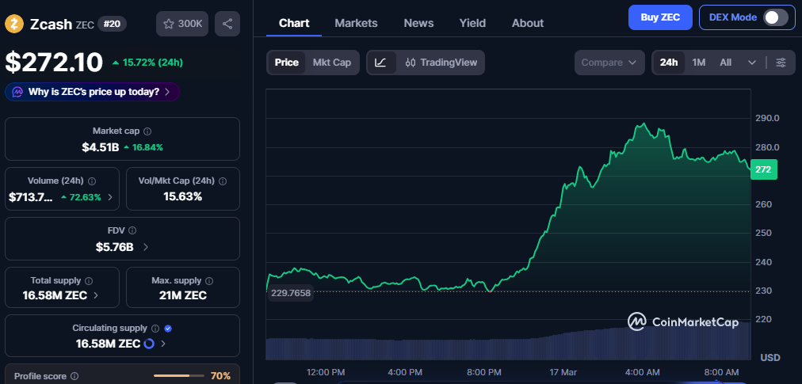Click the 17 Mar date axis label
The width and height of the screenshot is (802, 384).
coord(563,372)
